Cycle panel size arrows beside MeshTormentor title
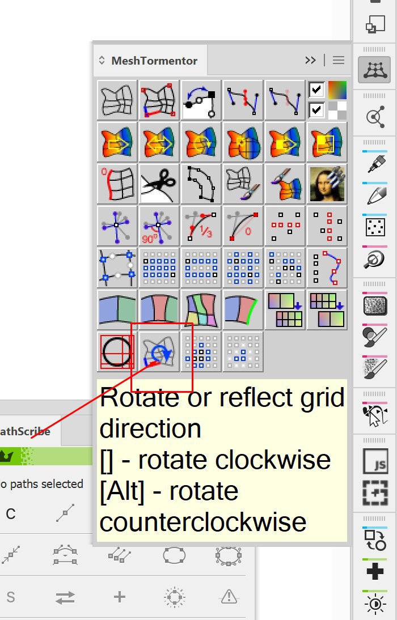 (102, 60)
